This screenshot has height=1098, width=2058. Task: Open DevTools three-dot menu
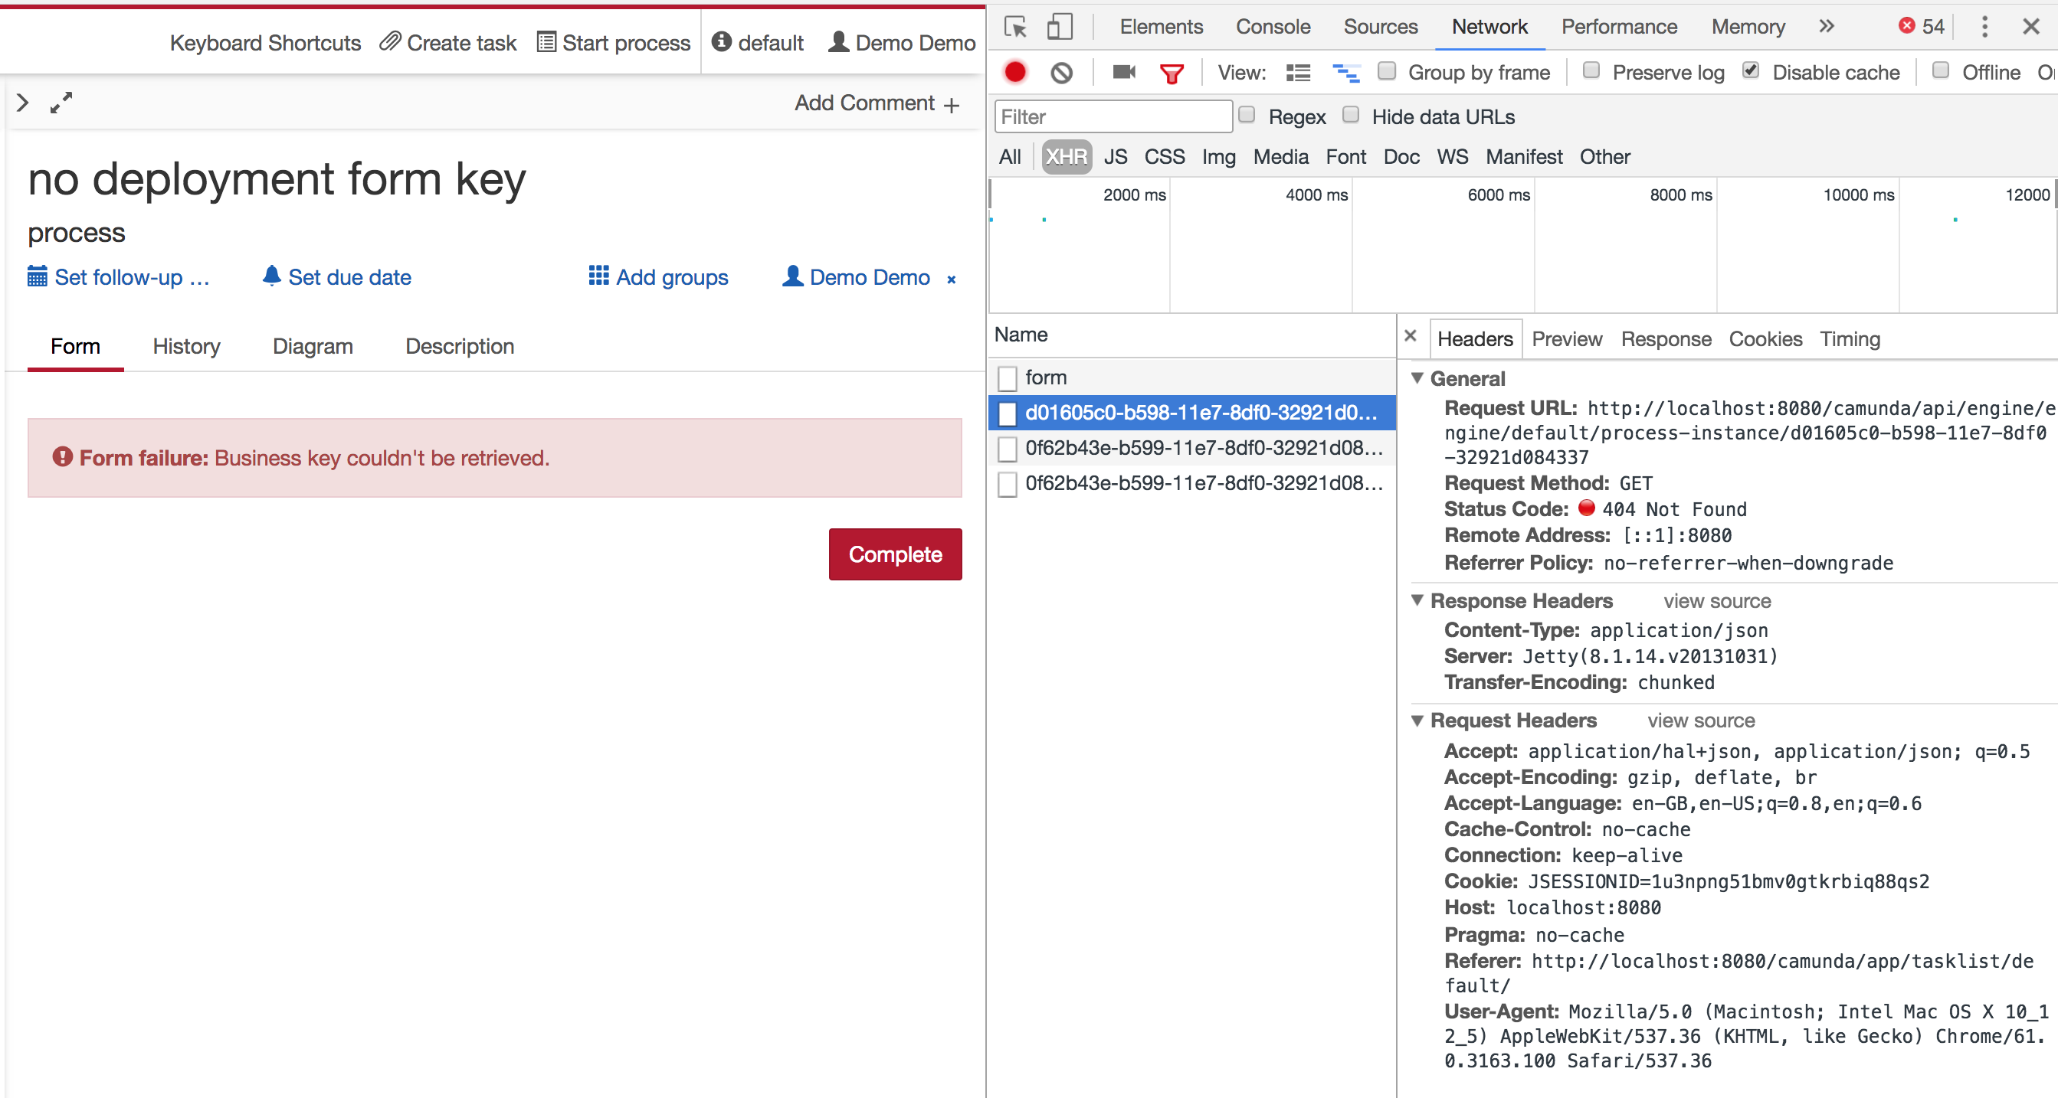1984,27
